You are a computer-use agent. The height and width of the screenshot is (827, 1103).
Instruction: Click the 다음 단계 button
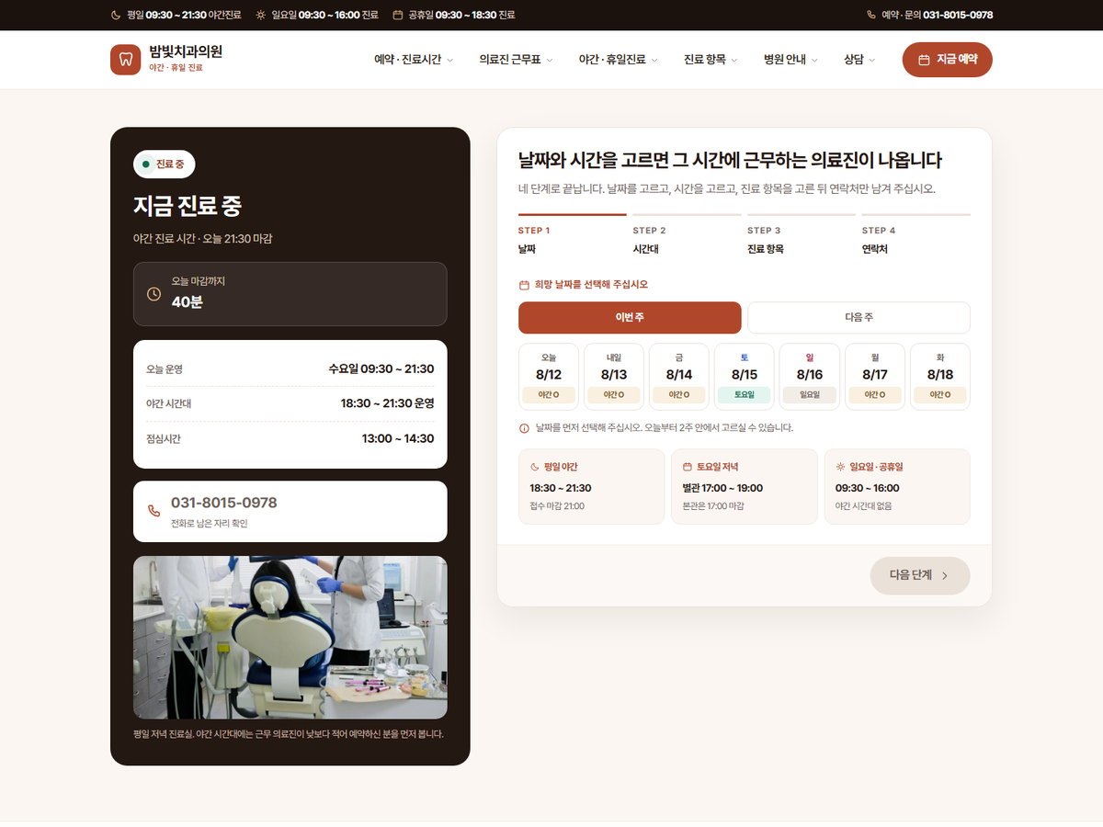(x=920, y=576)
